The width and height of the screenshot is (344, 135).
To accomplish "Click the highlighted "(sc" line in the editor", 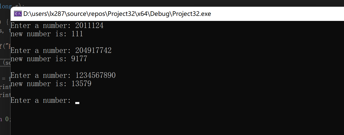I will click(6, 63).
